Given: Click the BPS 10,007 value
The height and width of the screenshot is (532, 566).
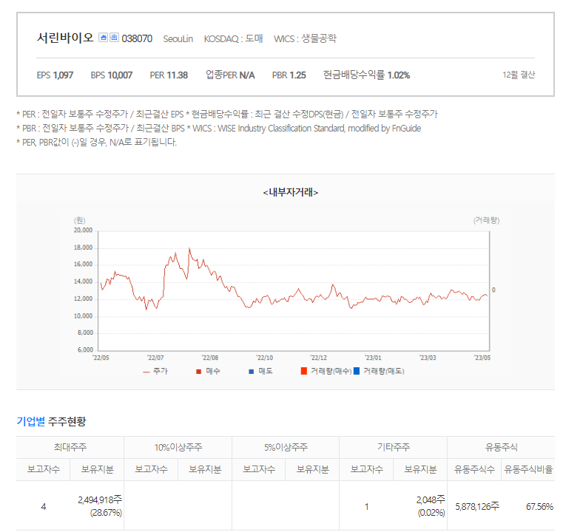Looking at the screenshot, I should [x=112, y=75].
